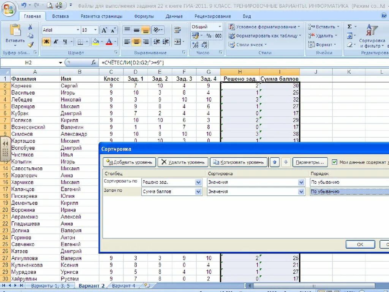Click merge and center icon
This screenshot has width=389, height=292.
[177, 41]
